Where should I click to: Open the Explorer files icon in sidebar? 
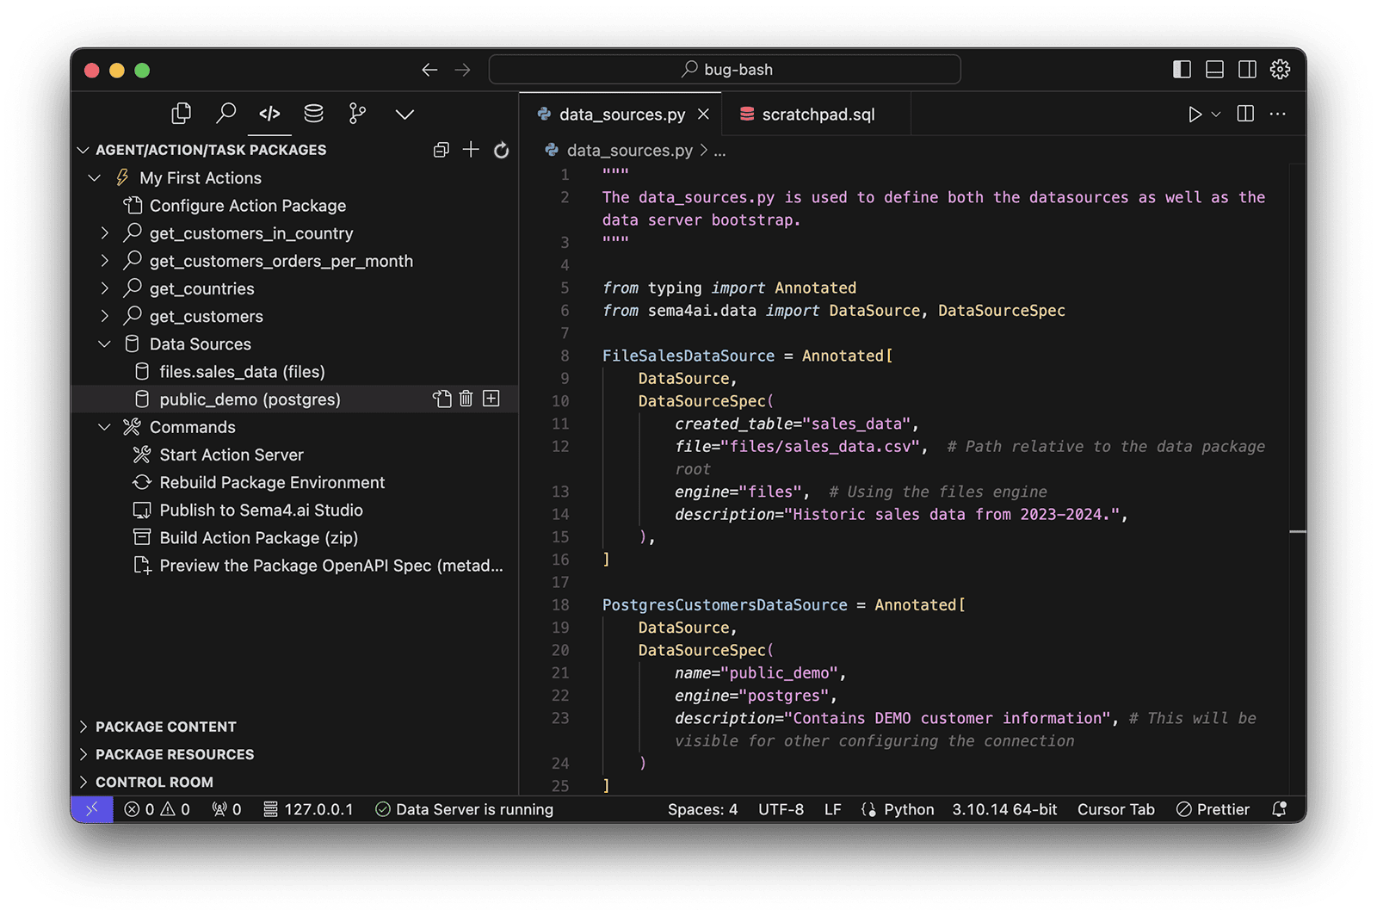click(x=181, y=113)
